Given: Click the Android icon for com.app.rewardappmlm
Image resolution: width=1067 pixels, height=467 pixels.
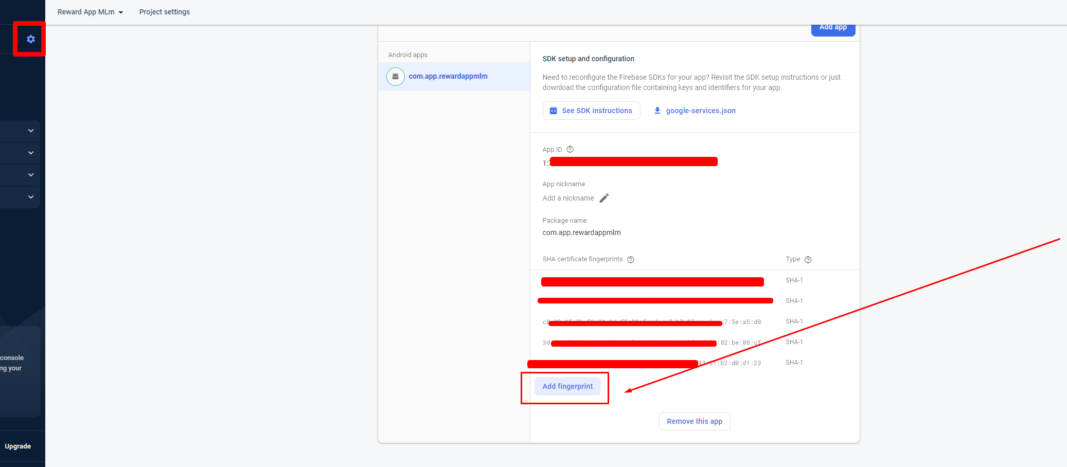Looking at the screenshot, I should coord(395,77).
